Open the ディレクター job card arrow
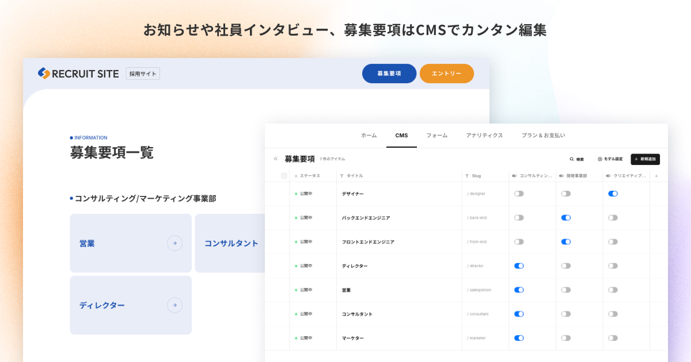 (x=174, y=305)
